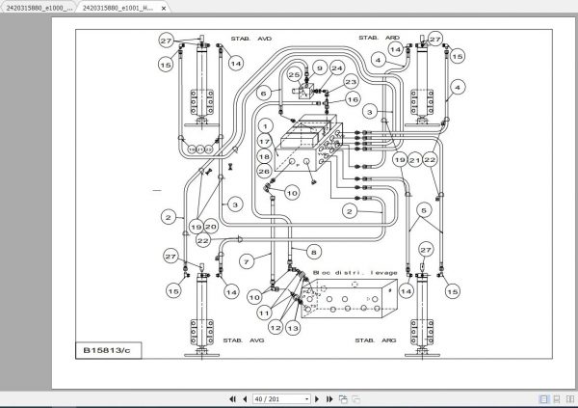Click callout number 25
Image resolution: width=578 pixels, height=408 pixels.
[294, 75]
